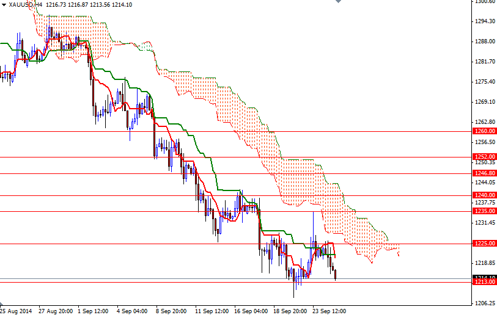497x315 pixels.
Task: Click the 4 Sep 04:00 time label
Action: [132, 311]
